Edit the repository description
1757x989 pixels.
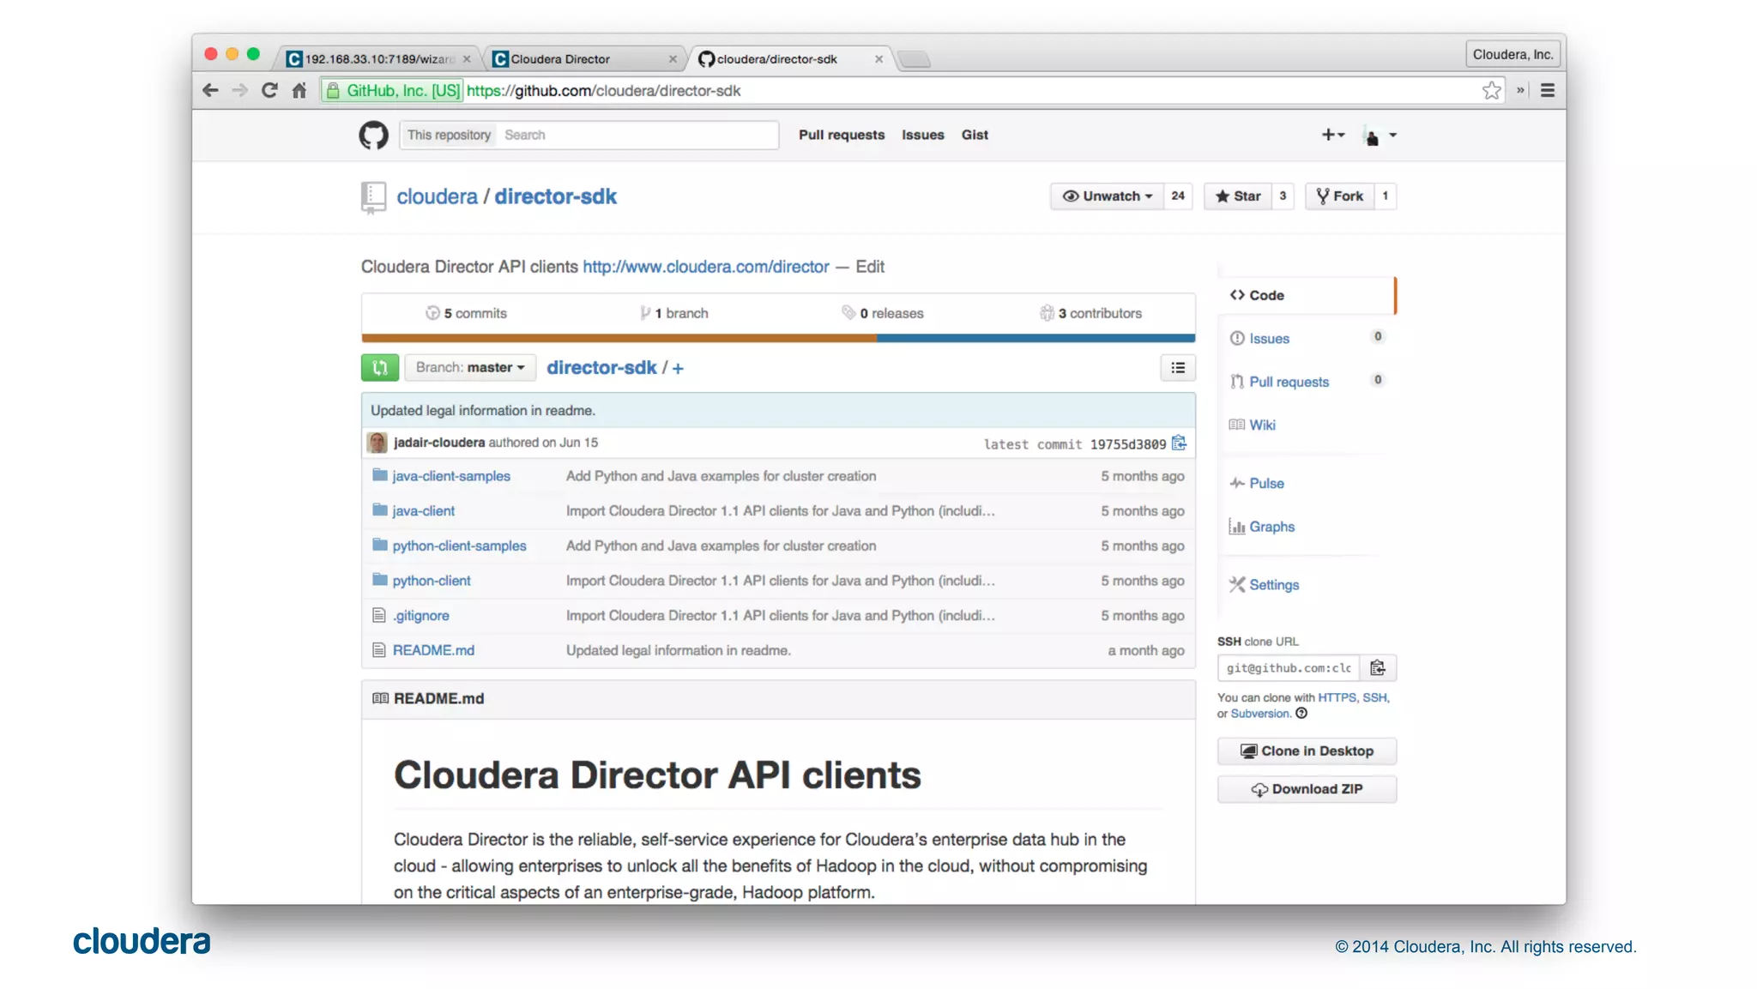point(870,267)
